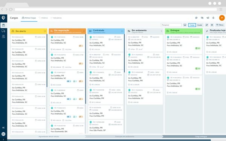
Task: Open the Minhas Cargas tab
Action: (29, 18)
